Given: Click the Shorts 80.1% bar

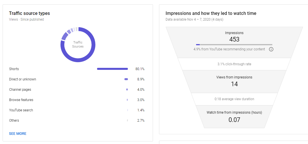Looking at the screenshot, I should pyautogui.click(x=112, y=69).
